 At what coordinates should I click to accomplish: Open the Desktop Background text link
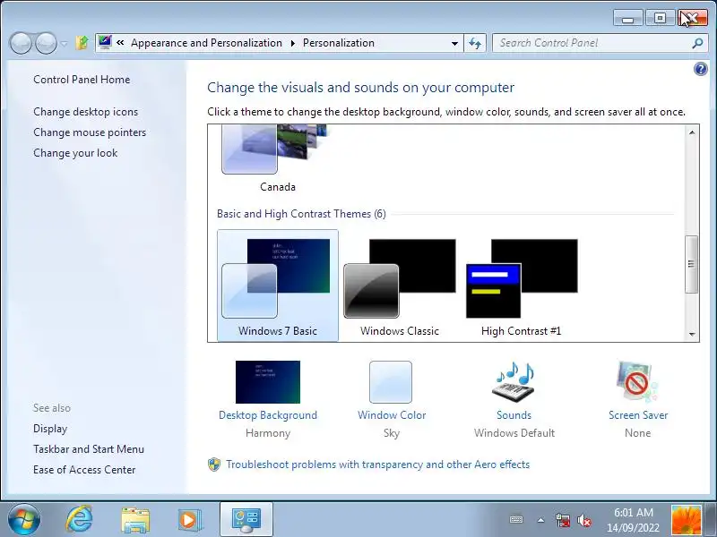[268, 415]
